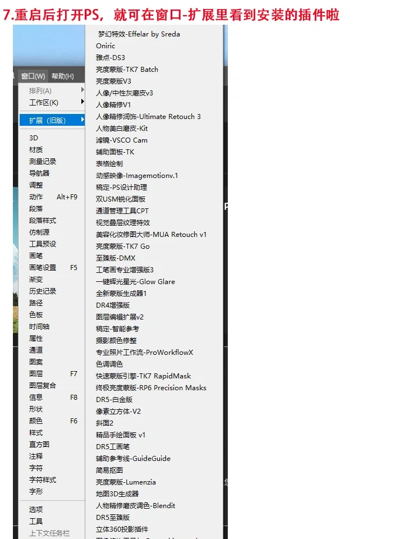Select the 段落 menu entry
Image resolution: width=404 pixels, height=539 pixels.
click(x=36, y=209)
